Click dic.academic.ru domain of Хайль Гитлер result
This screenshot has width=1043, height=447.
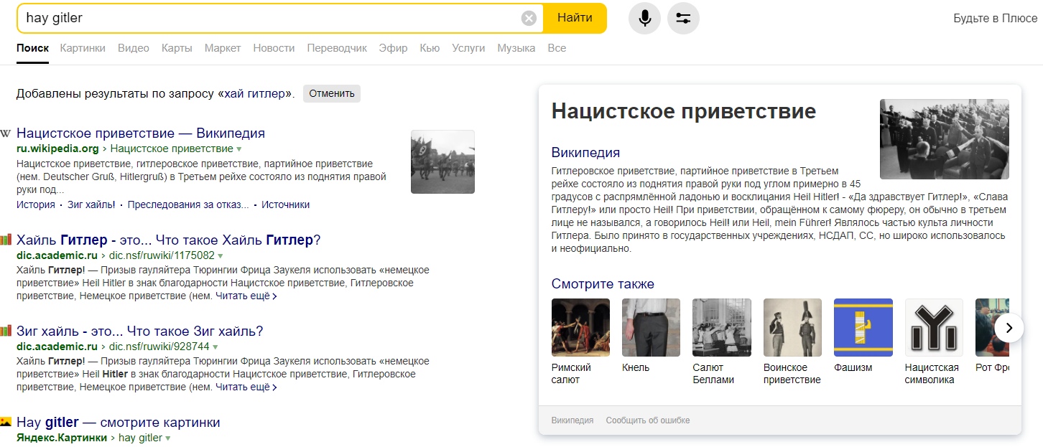tap(57, 255)
